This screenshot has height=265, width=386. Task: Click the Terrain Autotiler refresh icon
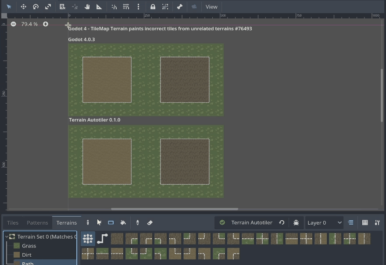tap(282, 222)
